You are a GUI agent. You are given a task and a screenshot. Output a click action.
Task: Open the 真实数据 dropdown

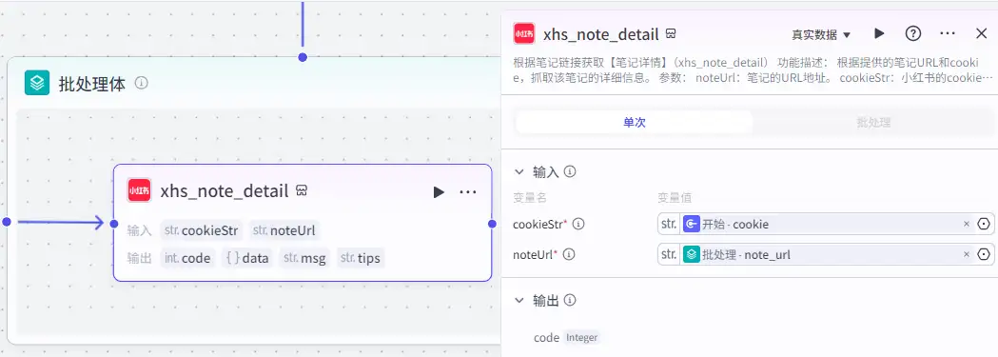pos(821,34)
